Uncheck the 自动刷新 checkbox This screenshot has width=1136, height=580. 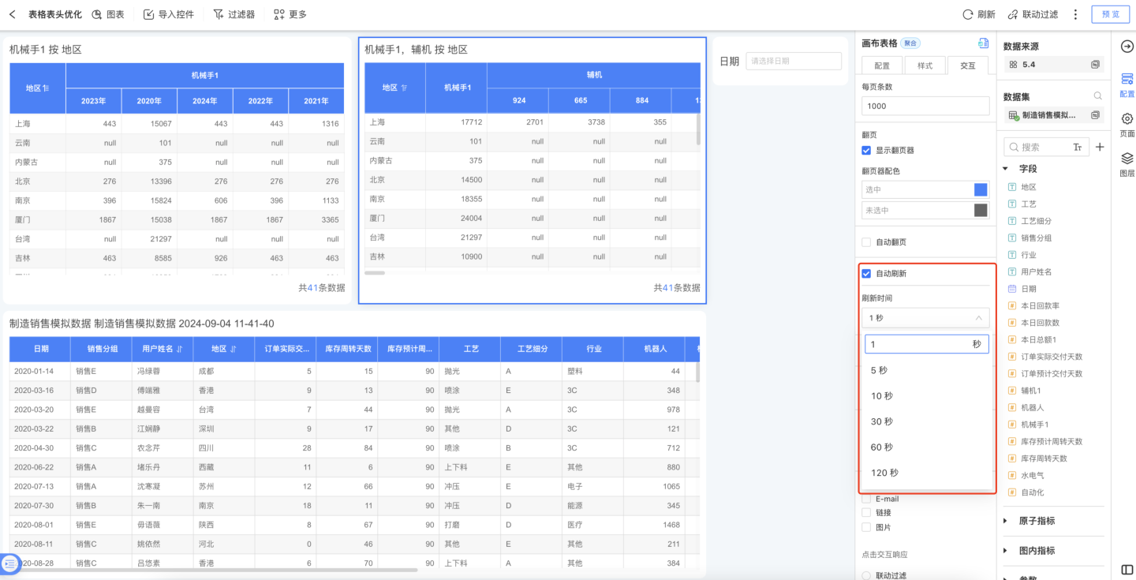(866, 273)
